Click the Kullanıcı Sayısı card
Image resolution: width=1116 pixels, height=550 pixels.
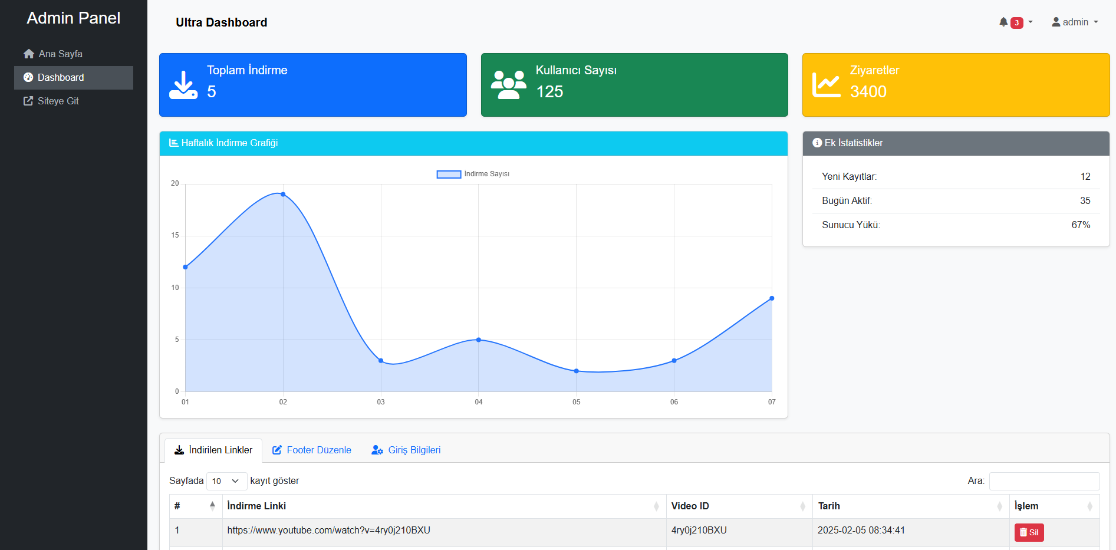(x=634, y=85)
